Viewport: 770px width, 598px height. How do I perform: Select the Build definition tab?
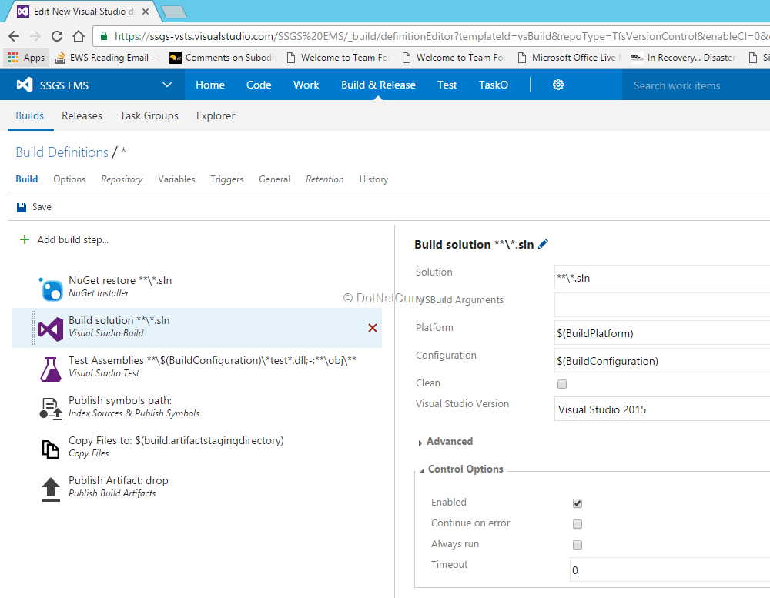(x=26, y=179)
